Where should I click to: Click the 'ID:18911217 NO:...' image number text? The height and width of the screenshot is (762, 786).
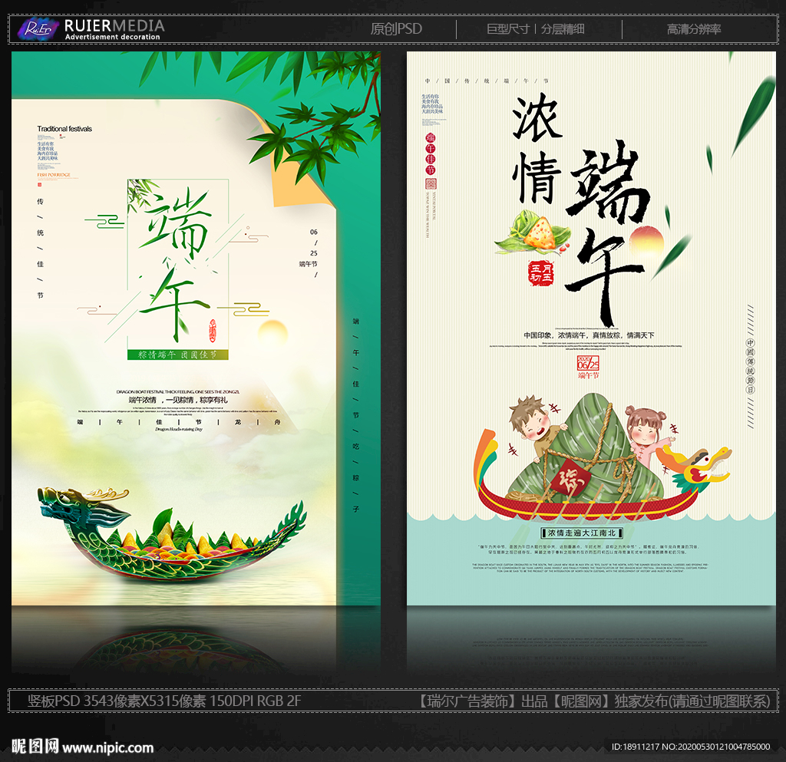coord(691,747)
